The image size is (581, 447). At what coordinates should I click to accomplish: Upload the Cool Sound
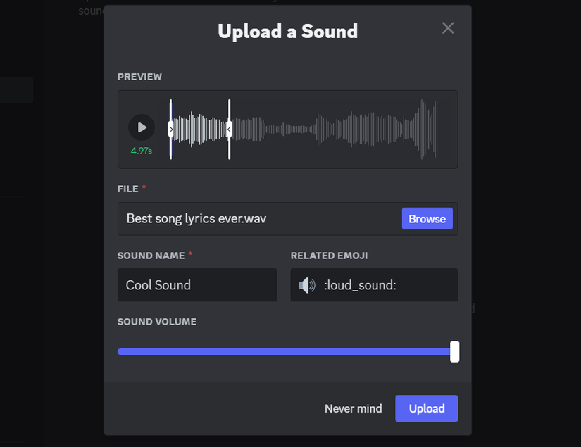(x=426, y=408)
